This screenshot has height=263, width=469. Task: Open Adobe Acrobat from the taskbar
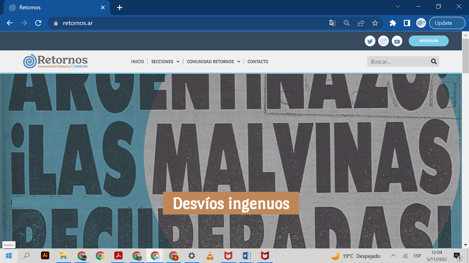click(118, 256)
